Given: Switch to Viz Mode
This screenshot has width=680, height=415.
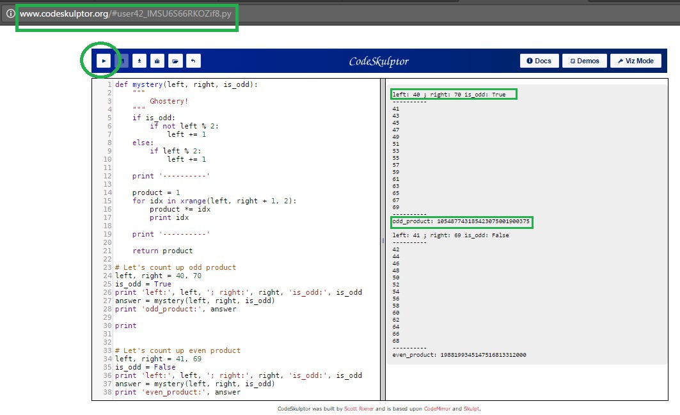Looking at the screenshot, I should (635, 61).
